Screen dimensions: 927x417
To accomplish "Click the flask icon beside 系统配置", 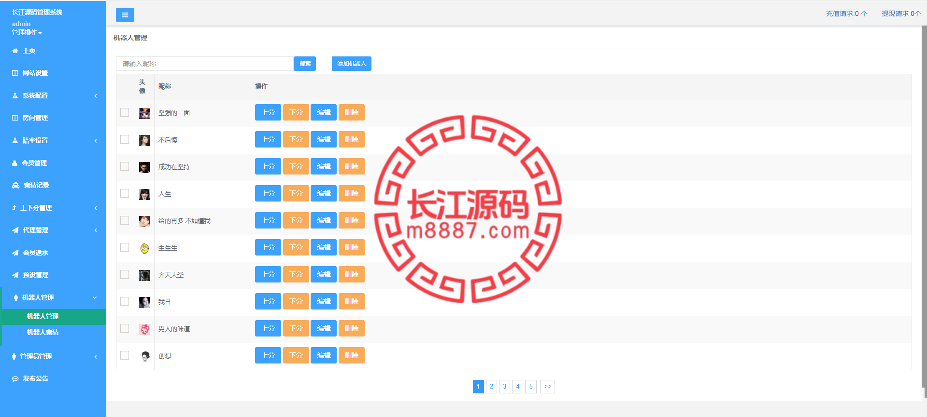I will [x=15, y=95].
